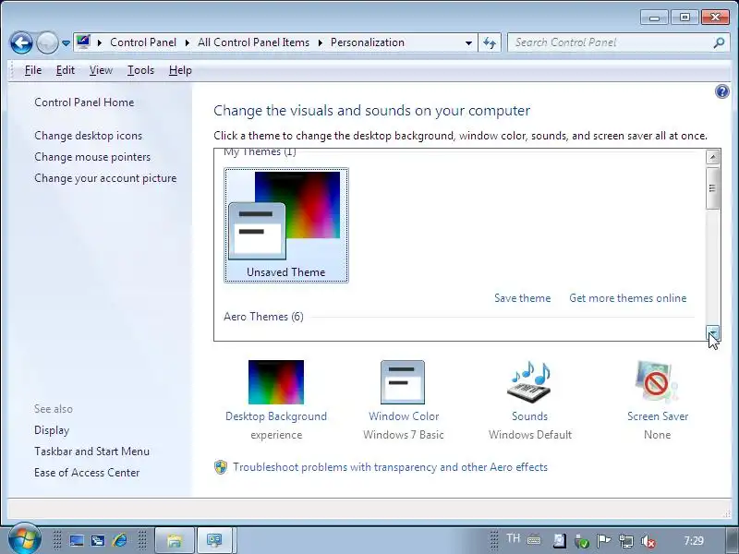The image size is (739, 554).
Task: Click Switch between windows quick launch icon
Action: tap(98, 540)
